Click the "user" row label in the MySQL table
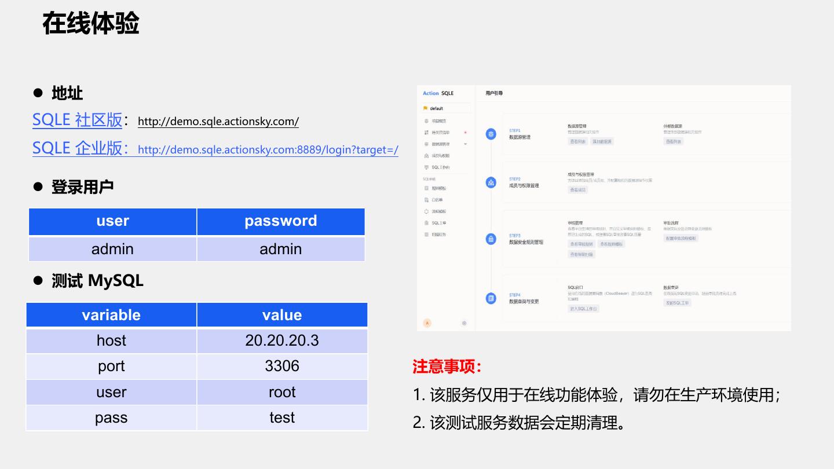This screenshot has width=834, height=469. pyautogui.click(x=111, y=392)
